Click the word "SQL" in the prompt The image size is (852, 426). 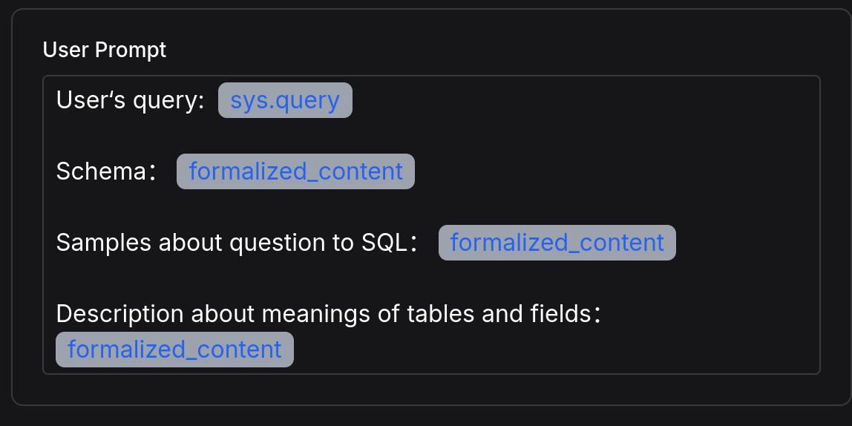click(384, 243)
